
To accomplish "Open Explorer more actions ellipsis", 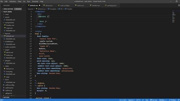I will pos(23,5).
